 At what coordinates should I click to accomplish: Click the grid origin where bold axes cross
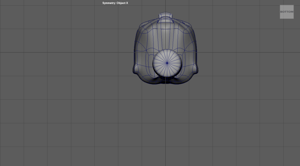(165, 52)
